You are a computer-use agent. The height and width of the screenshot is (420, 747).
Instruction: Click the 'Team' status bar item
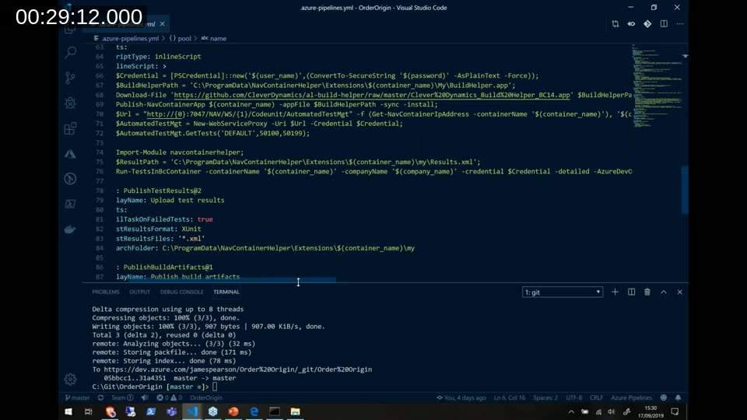122,397
